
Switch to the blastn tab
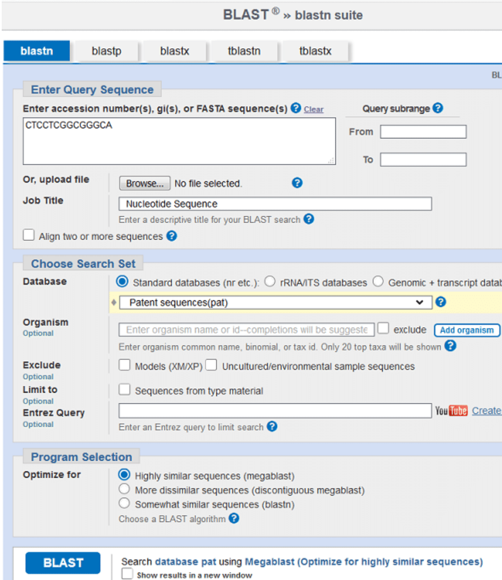[x=37, y=50]
